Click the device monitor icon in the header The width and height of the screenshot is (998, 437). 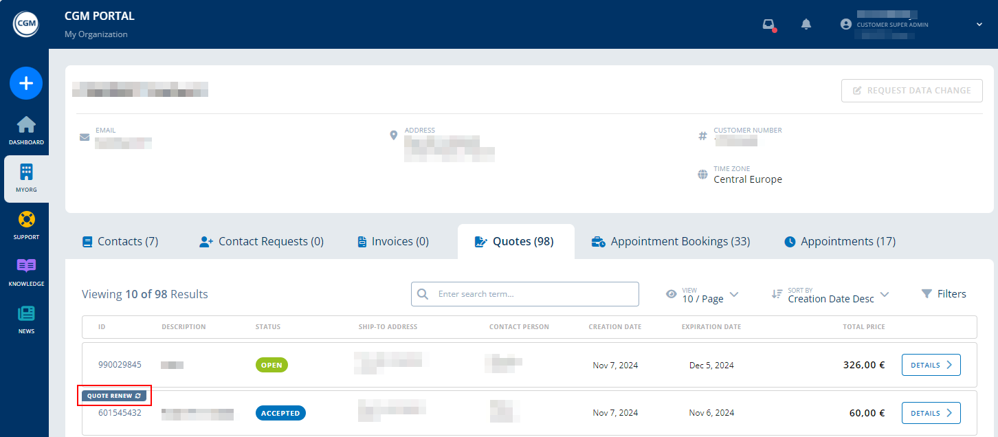[768, 22]
